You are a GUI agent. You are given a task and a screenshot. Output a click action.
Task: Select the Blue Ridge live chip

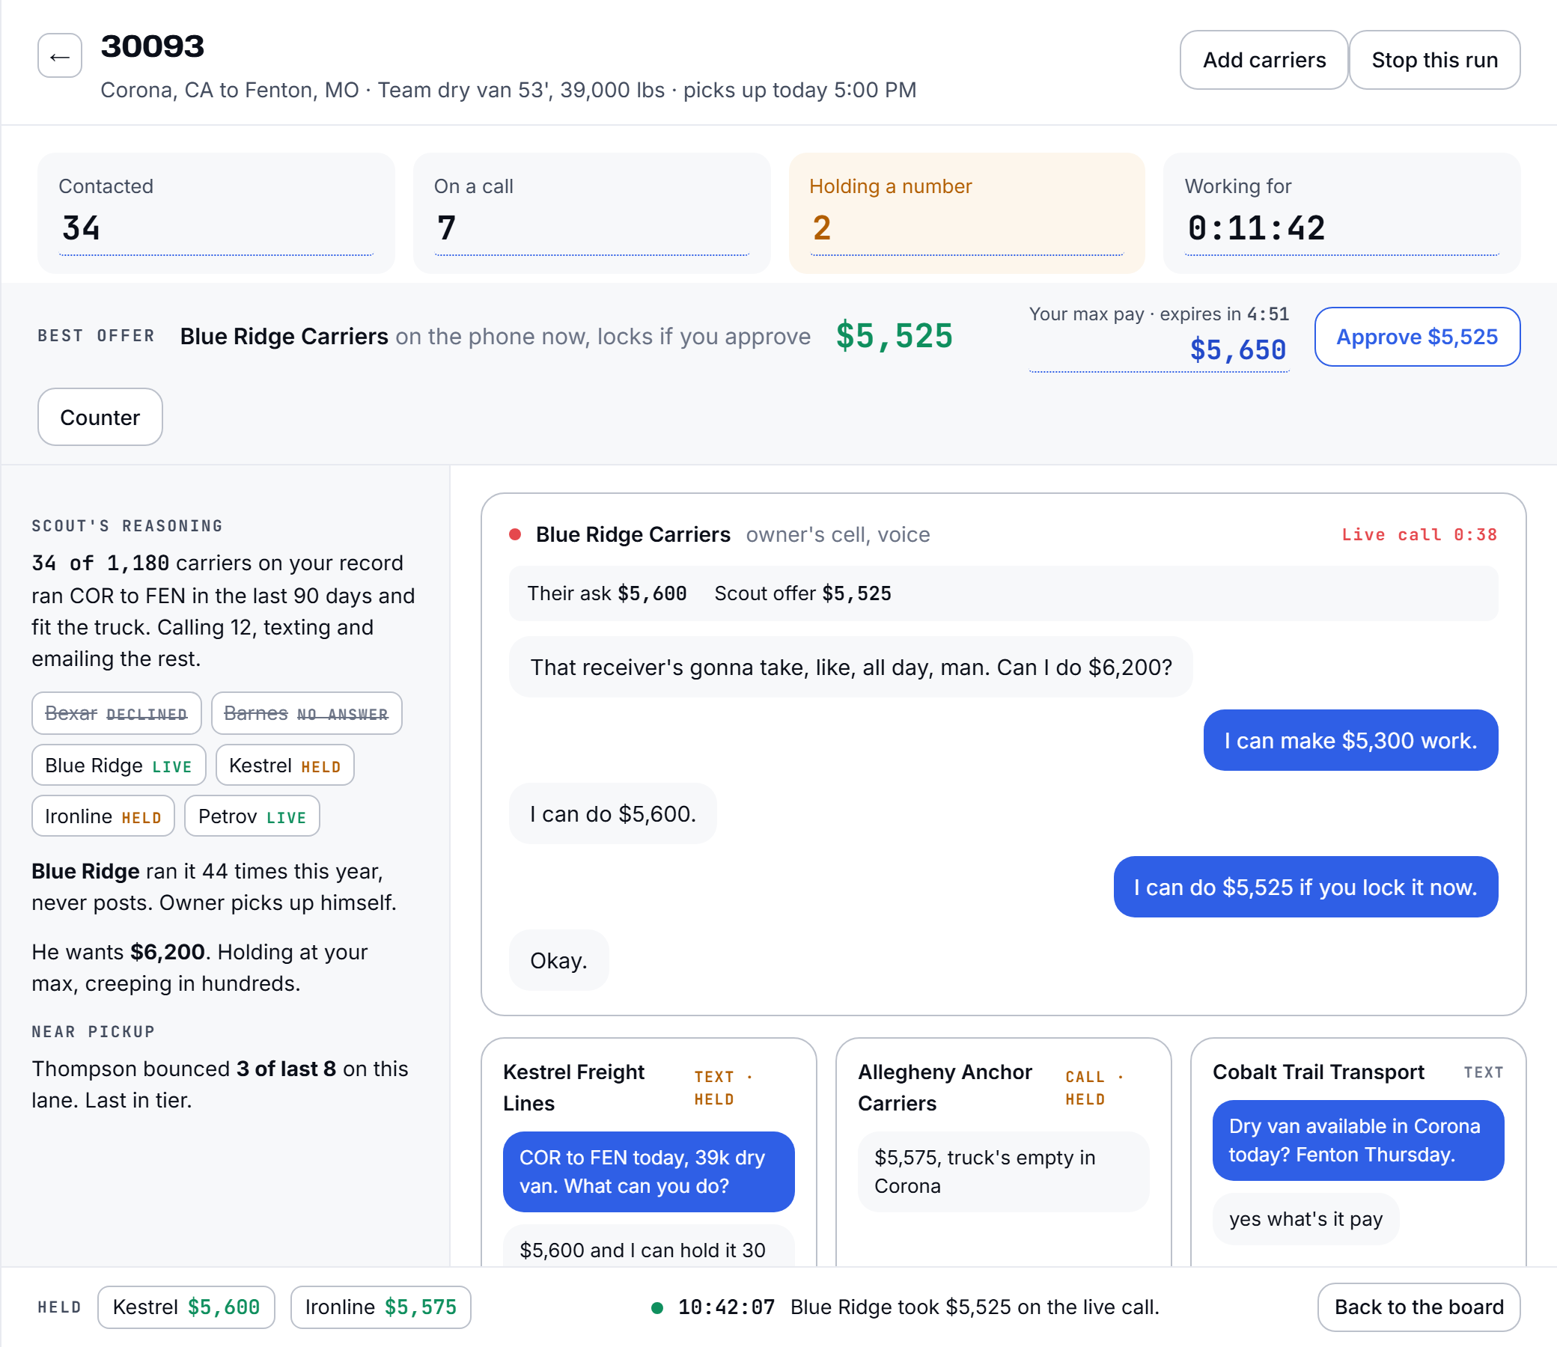(x=119, y=766)
